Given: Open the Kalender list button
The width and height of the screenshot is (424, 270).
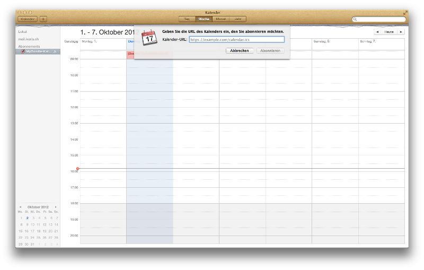Looking at the screenshot, I should coord(28,19).
